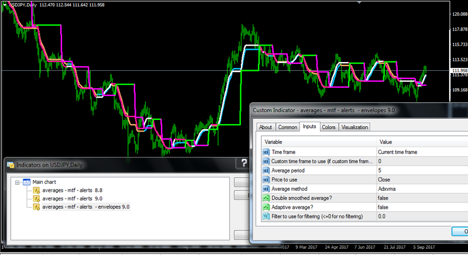The height and width of the screenshot is (255, 468).
Task: Click the Average period variable icon
Action: [x=266, y=171]
